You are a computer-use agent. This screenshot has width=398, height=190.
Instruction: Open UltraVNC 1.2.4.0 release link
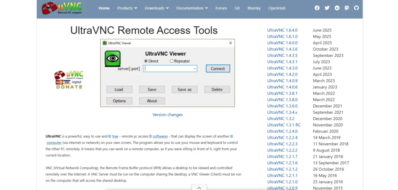point(282,131)
